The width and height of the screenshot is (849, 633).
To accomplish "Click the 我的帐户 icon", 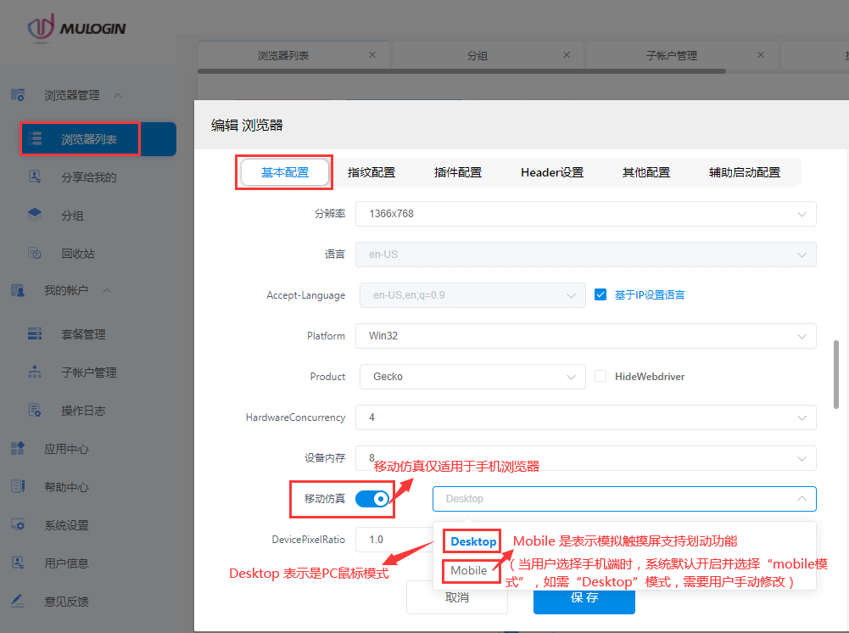I will point(18,291).
